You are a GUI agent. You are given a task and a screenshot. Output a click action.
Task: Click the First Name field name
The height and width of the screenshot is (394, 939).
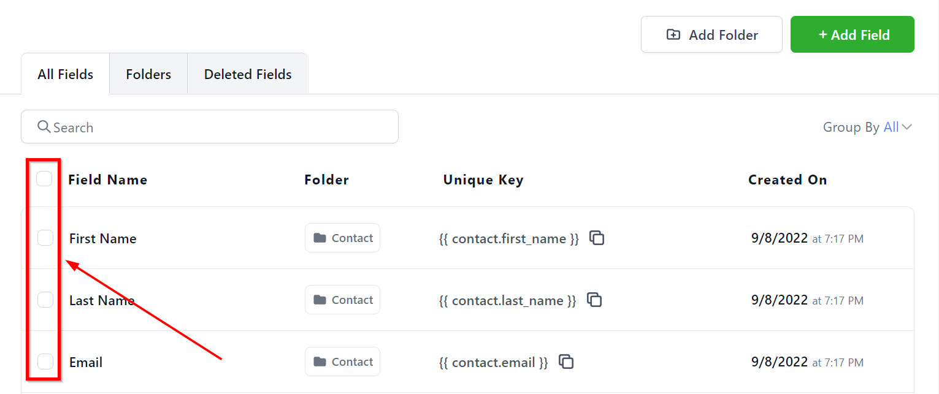103,238
